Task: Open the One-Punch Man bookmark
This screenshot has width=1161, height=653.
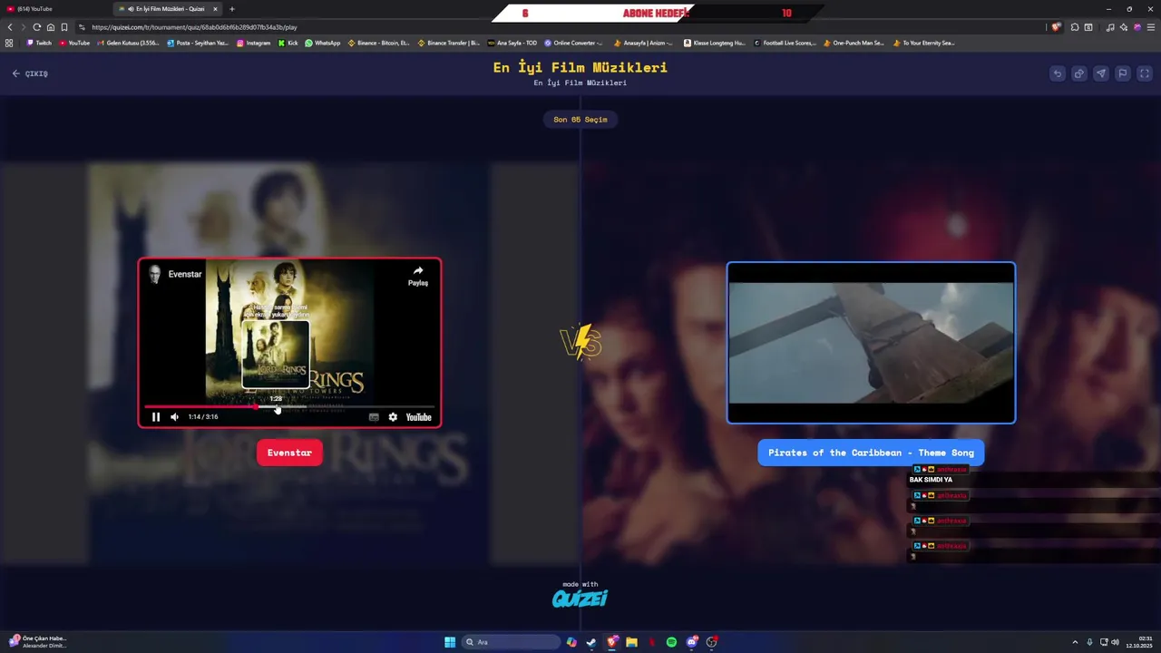Action: (x=854, y=43)
